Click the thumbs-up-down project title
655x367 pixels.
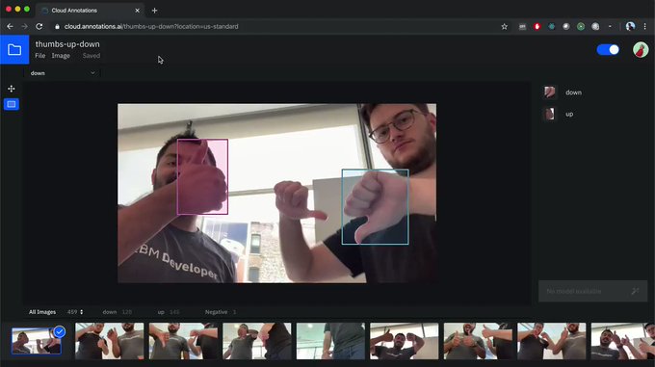pos(67,44)
